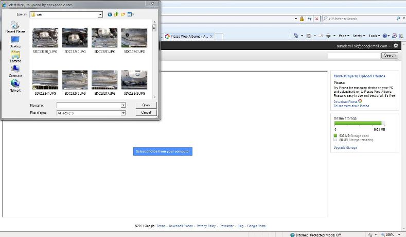Go up one folder level icon
406x237 pixels.
116,14
